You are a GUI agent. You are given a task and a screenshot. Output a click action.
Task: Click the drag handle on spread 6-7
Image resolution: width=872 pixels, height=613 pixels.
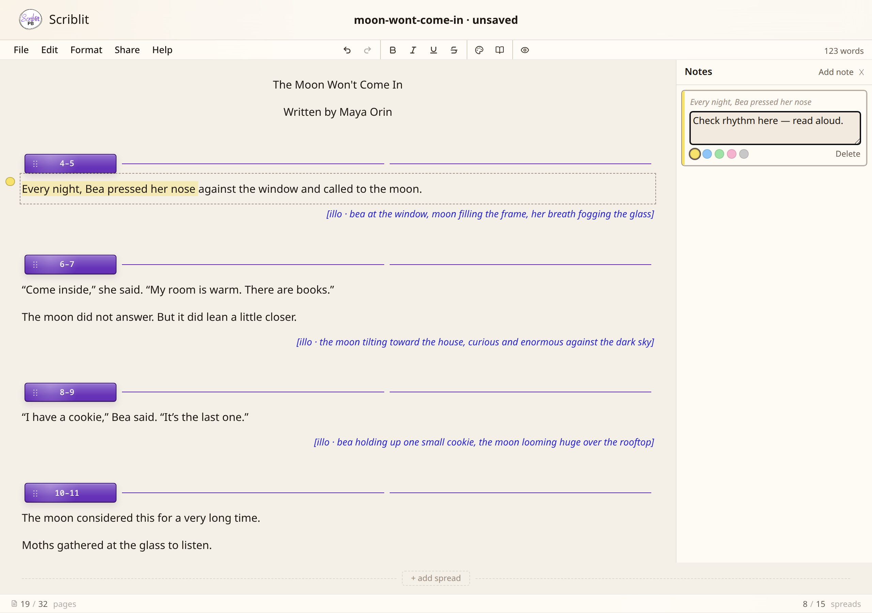[35, 264]
